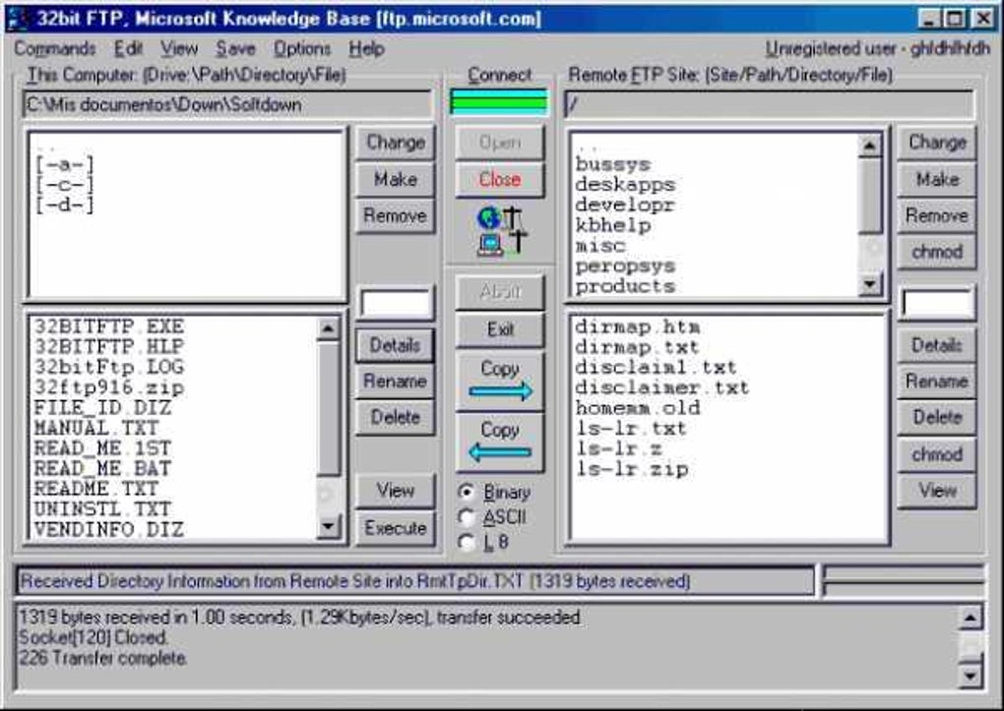Click Copy to local with left arrow

(499, 442)
